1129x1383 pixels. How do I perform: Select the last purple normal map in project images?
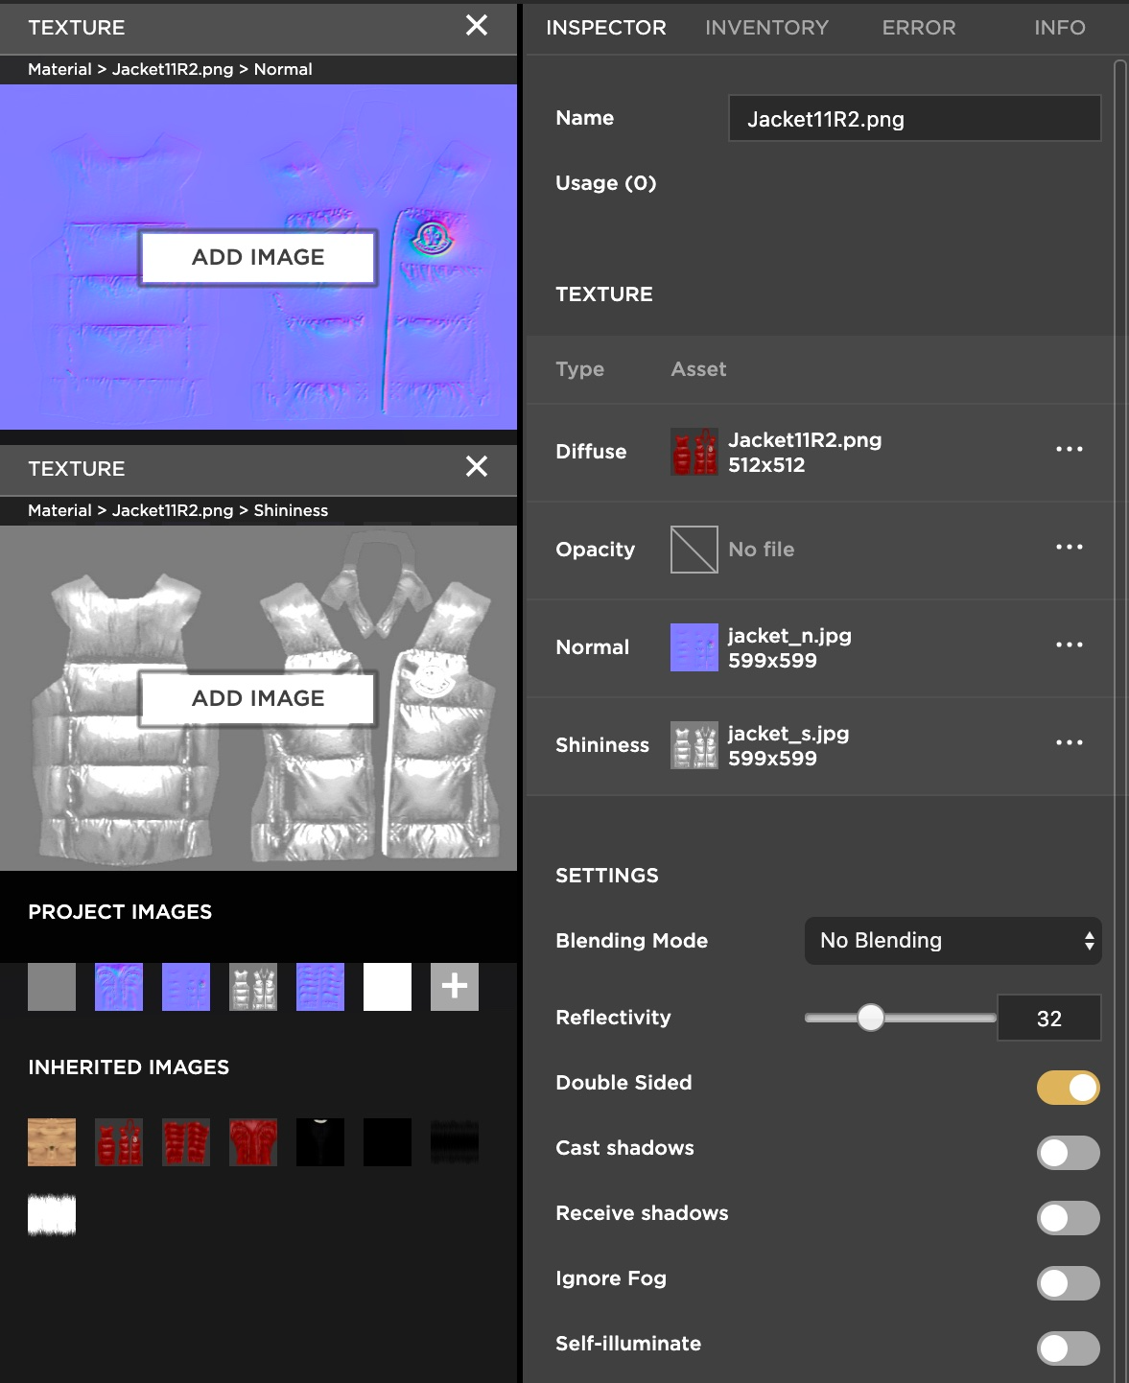[x=320, y=987]
